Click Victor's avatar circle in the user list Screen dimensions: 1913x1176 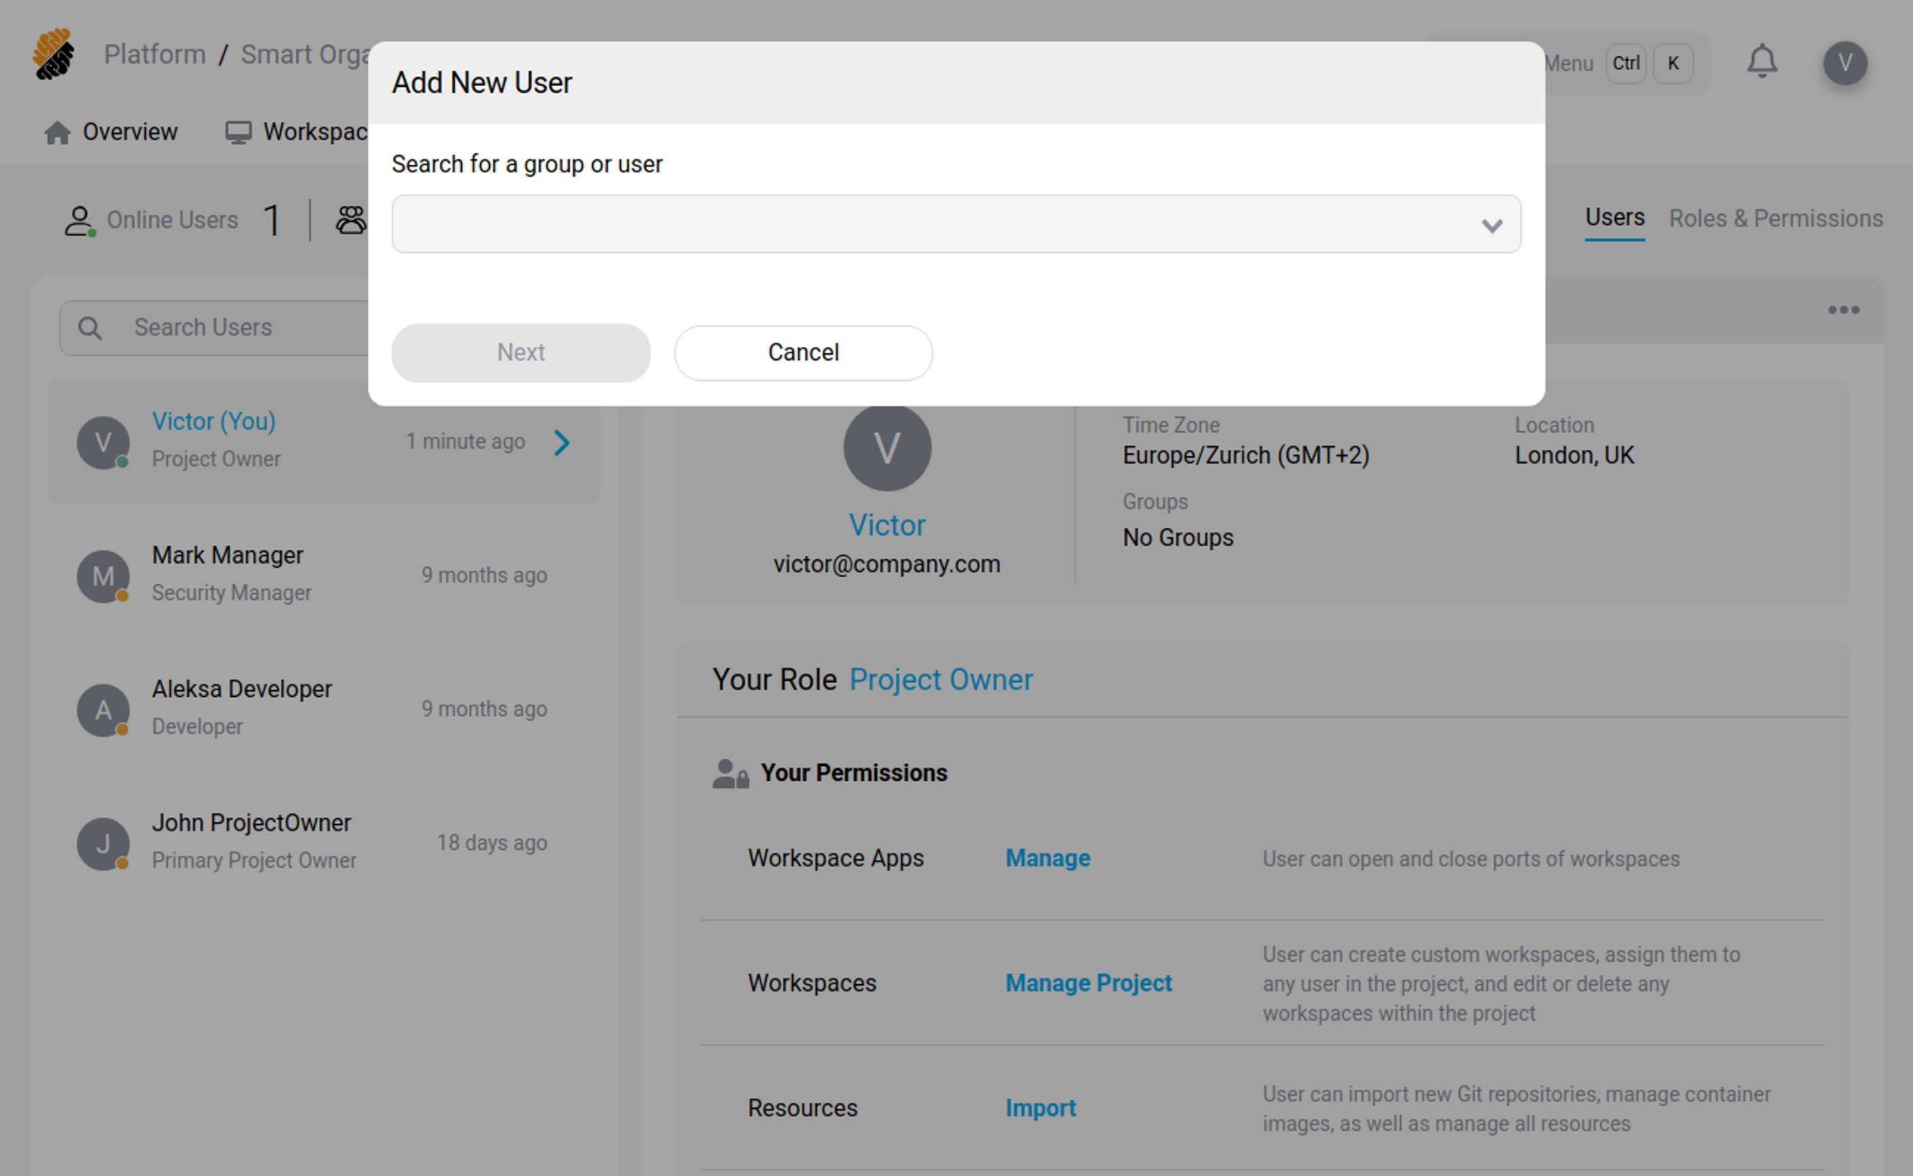tap(102, 442)
